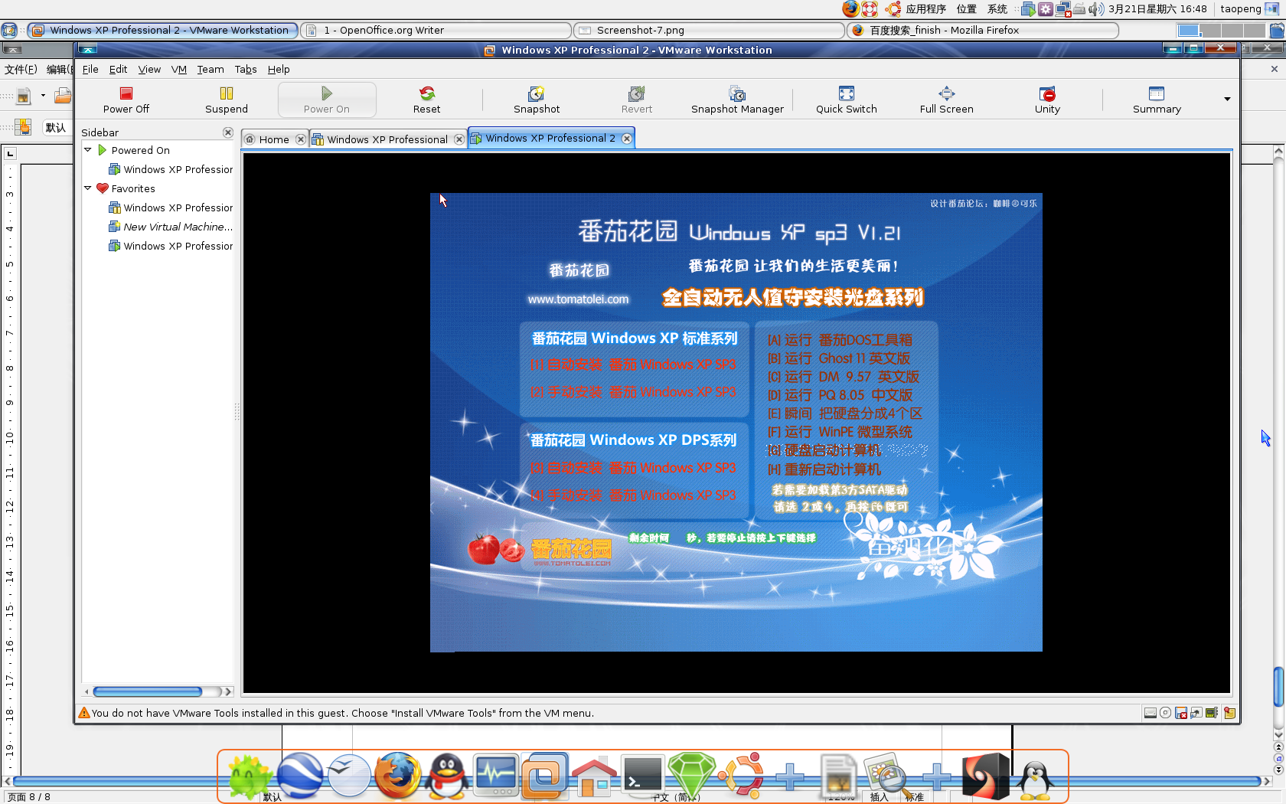Click the sound card status icon
Image resolution: width=1286 pixels, height=804 pixels.
click(1211, 713)
